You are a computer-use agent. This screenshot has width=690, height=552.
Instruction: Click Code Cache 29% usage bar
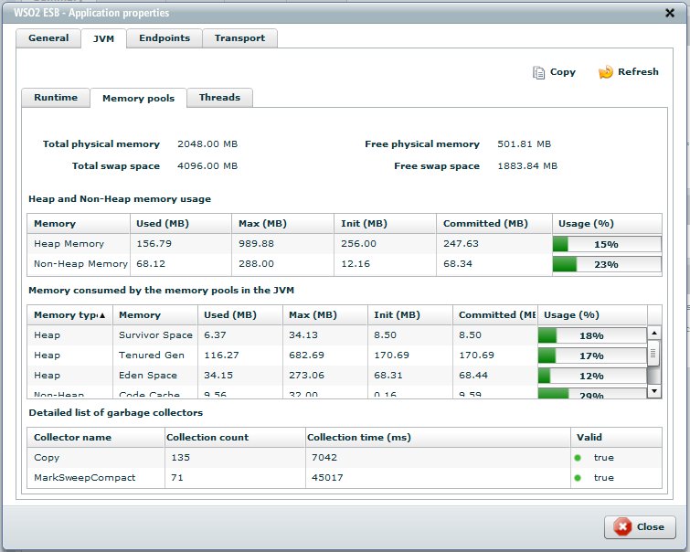pyautogui.click(x=592, y=394)
